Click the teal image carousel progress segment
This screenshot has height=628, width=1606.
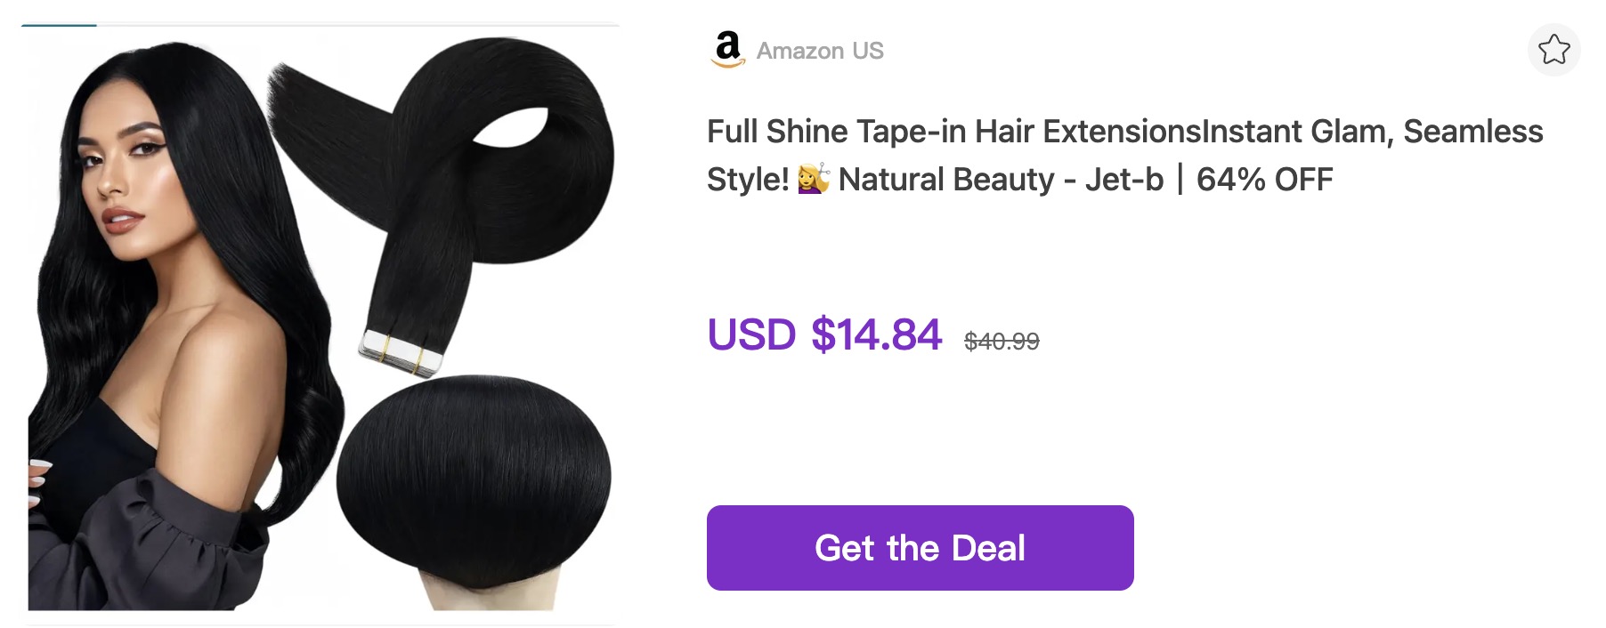pos(59,25)
